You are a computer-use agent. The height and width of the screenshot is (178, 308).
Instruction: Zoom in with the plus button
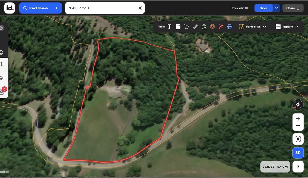click(298, 119)
